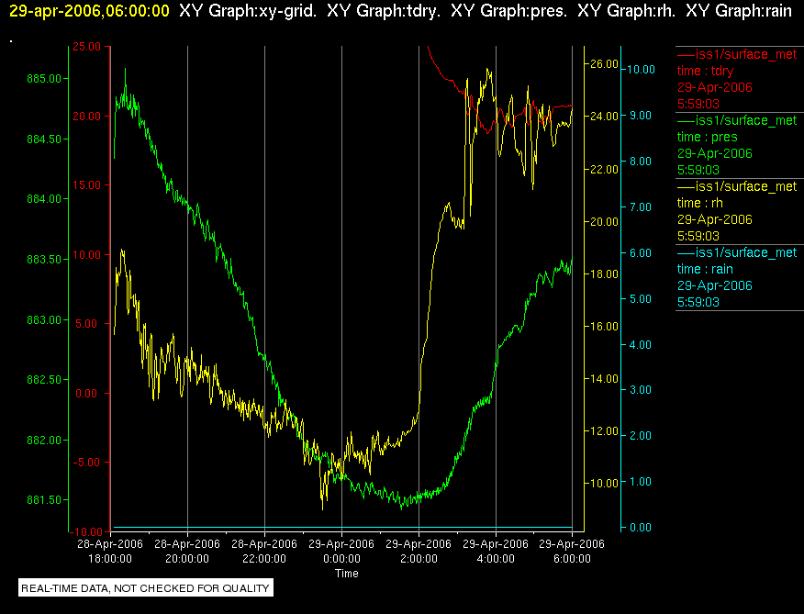Click the 14.00 yellow humidity axis value

604,378
